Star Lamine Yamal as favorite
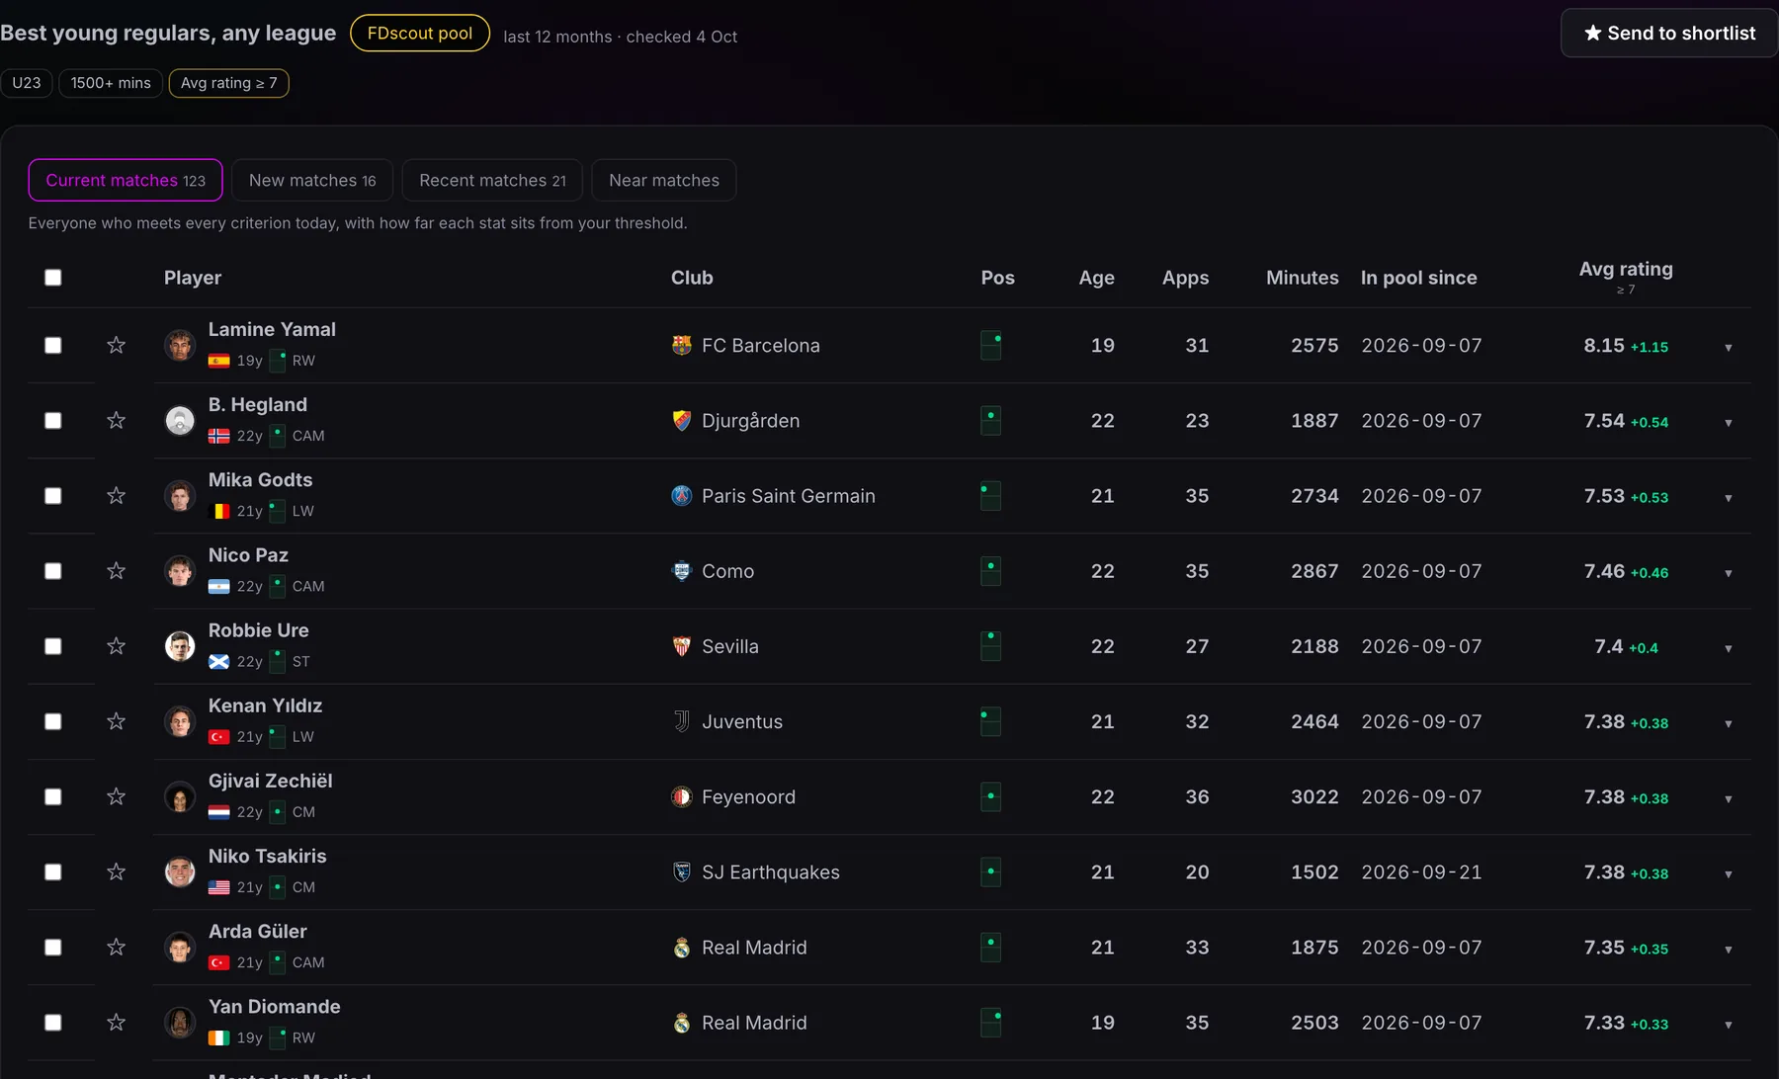The image size is (1779, 1079). [x=116, y=345]
